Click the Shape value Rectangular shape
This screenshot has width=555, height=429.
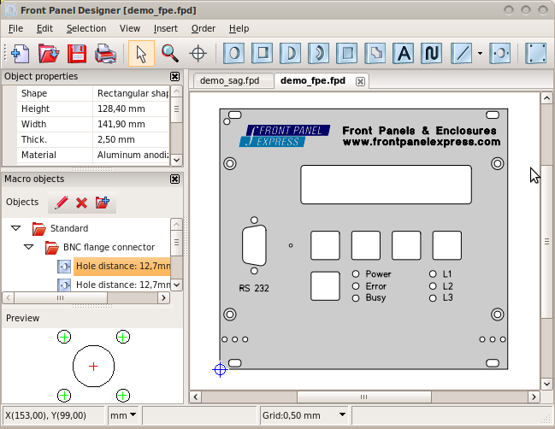point(131,93)
